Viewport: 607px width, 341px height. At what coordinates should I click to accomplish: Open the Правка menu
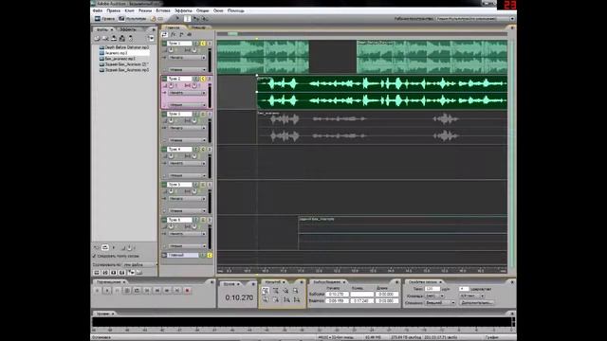coord(114,10)
